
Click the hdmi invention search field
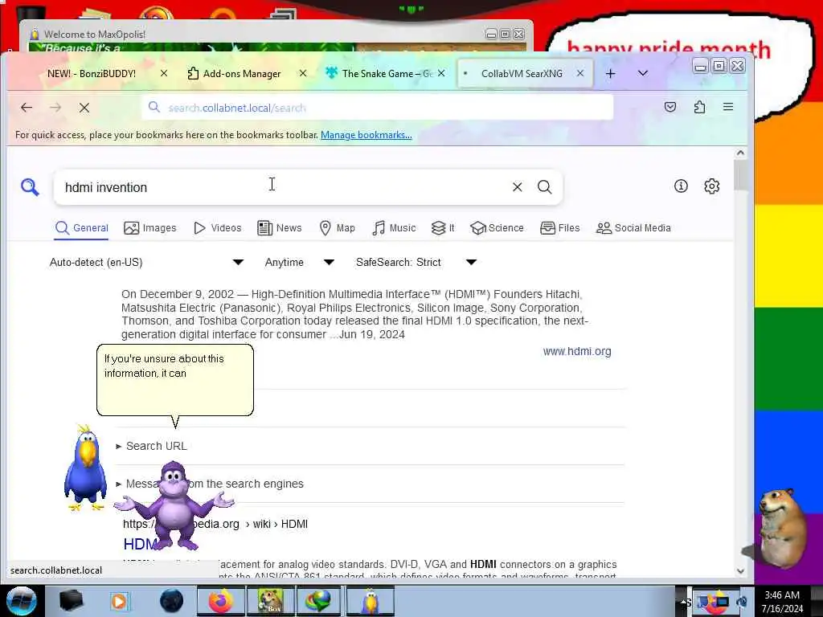[284, 187]
